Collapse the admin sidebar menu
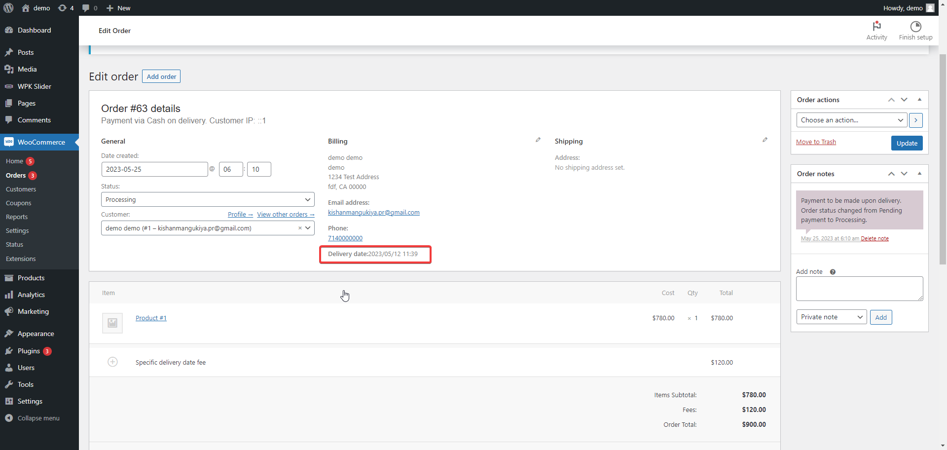Screen dimensions: 947x450 point(39,418)
